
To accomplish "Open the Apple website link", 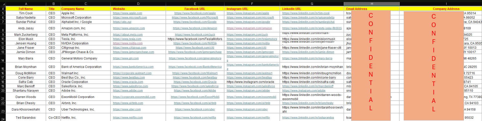I will tap(128, 13).
